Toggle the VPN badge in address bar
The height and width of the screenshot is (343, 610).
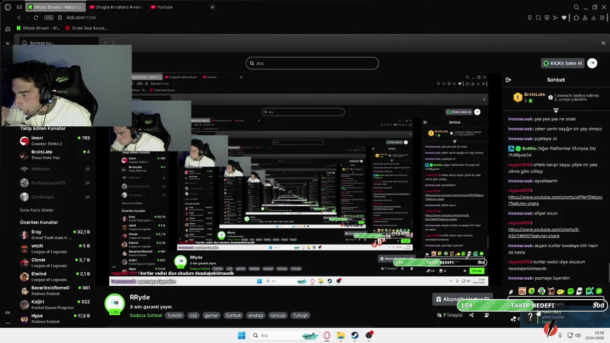click(x=49, y=18)
